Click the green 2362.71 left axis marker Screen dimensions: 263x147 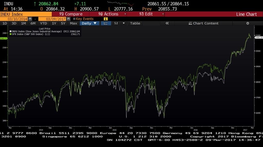click(4, 38)
